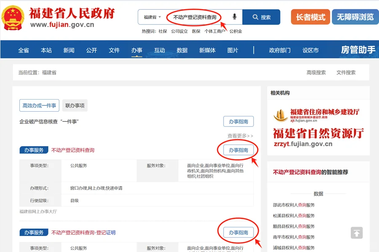Open 办事指南 for 不动产登记资料查询

tap(238, 150)
